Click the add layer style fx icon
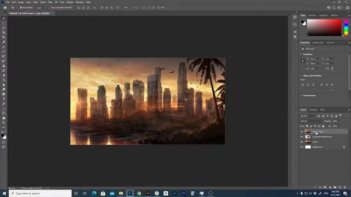 pyautogui.click(x=320, y=187)
